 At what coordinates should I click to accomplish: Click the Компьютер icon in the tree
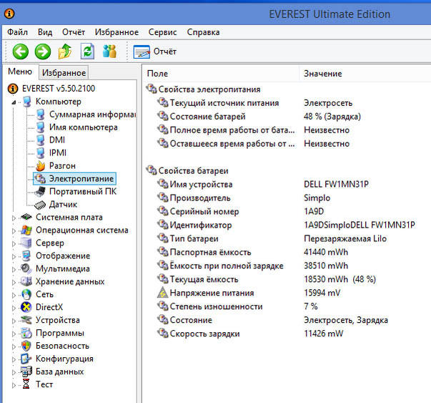tap(27, 102)
